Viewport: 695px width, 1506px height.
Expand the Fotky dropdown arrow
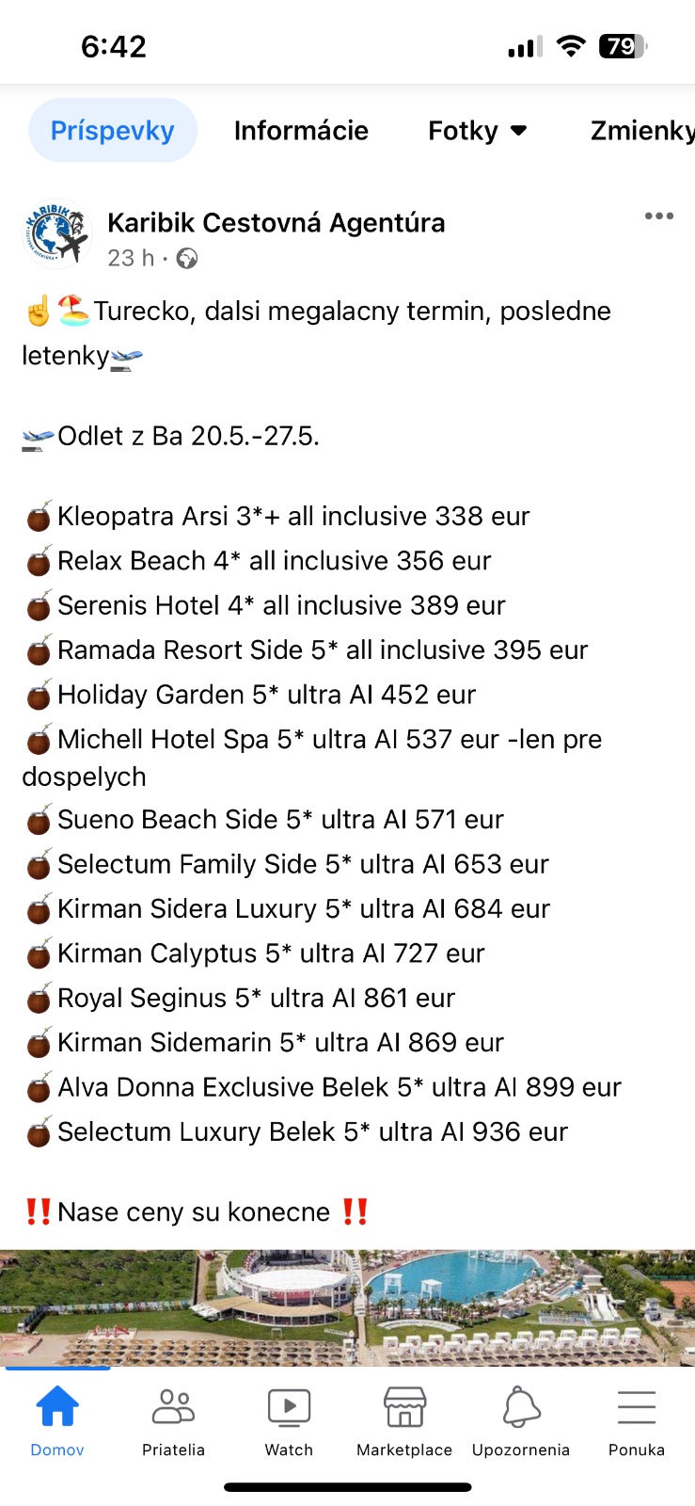pyautogui.click(x=518, y=131)
